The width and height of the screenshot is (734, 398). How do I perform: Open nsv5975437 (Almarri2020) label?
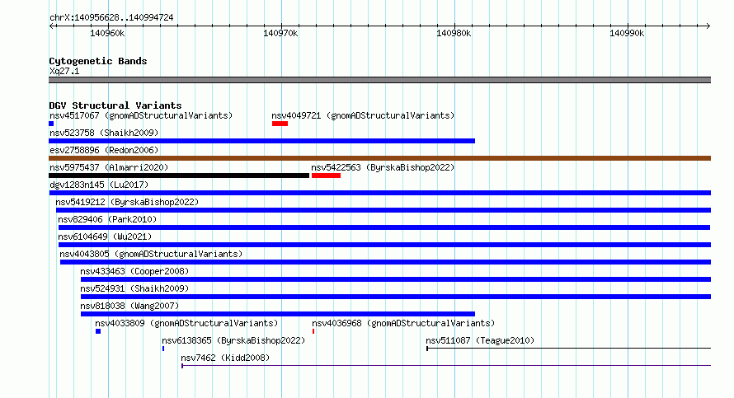click(109, 167)
